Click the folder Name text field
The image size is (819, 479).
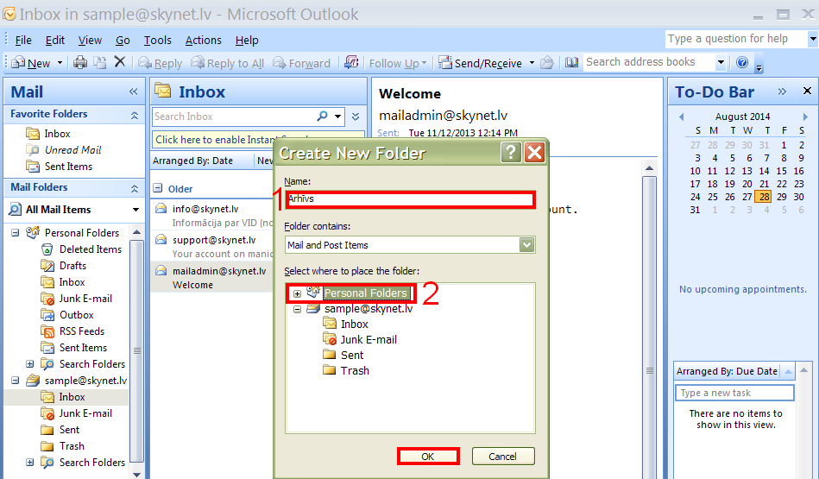[410, 199]
